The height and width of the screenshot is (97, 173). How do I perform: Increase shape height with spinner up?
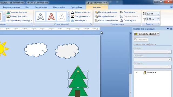(158, 13)
